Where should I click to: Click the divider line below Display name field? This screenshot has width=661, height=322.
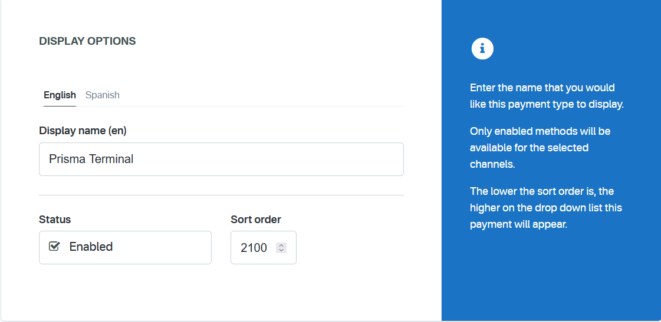point(221,195)
